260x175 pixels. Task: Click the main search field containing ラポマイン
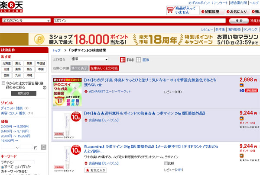coord(140,21)
